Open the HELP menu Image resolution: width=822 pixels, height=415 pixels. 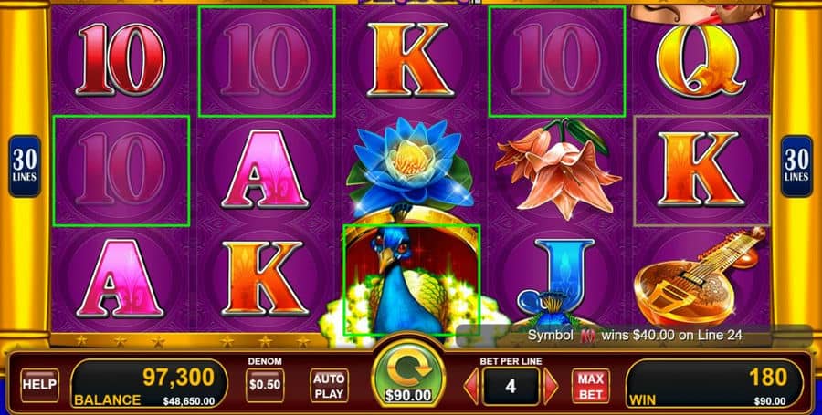(x=40, y=385)
